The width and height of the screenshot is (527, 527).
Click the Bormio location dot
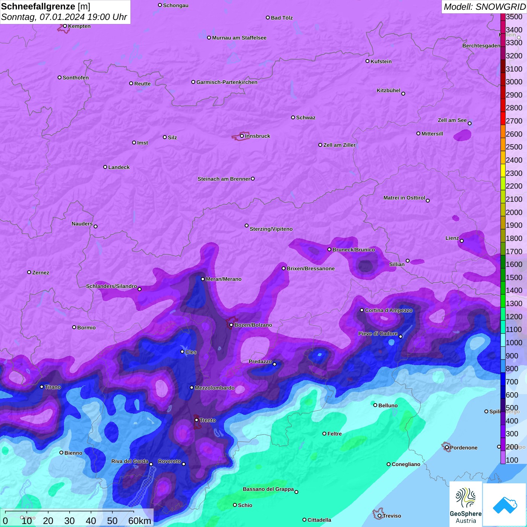[74, 327]
